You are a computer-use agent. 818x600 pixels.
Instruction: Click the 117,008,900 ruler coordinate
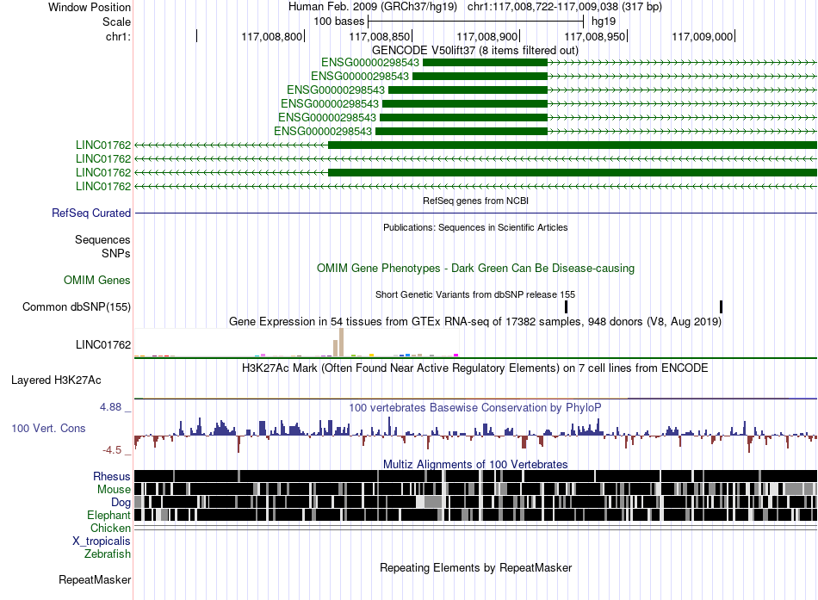click(487, 36)
